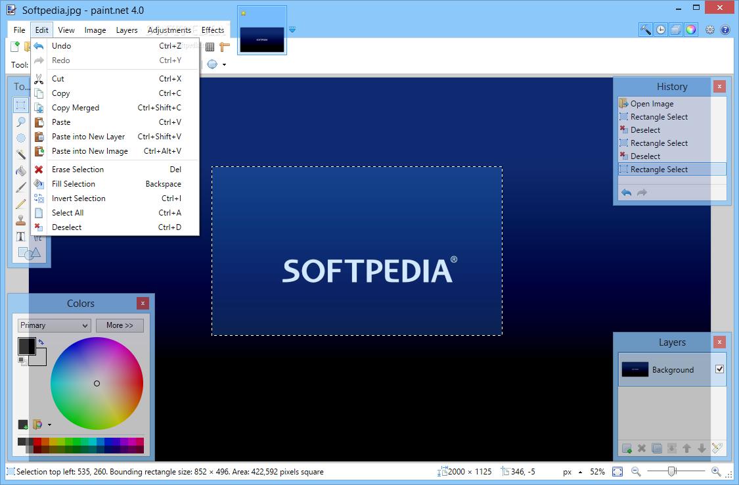This screenshot has width=739, height=485.
Task: Open the Image menu
Action: click(x=95, y=30)
